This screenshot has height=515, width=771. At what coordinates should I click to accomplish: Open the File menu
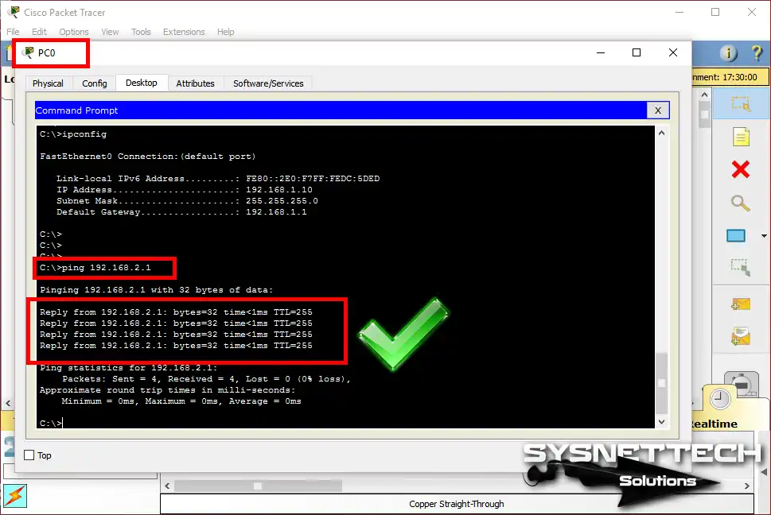pyautogui.click(x=13, y=32)
